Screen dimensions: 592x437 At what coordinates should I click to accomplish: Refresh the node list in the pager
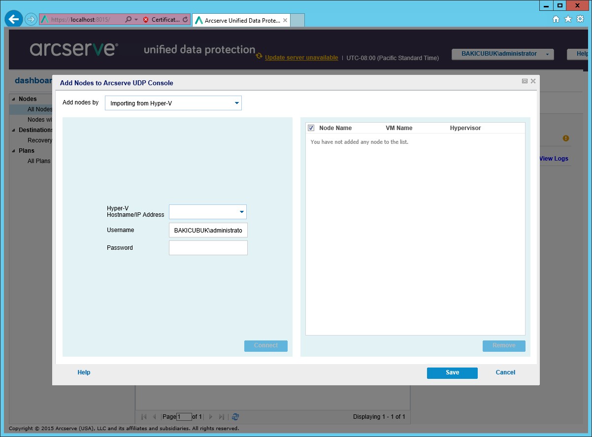coord(235,417)
